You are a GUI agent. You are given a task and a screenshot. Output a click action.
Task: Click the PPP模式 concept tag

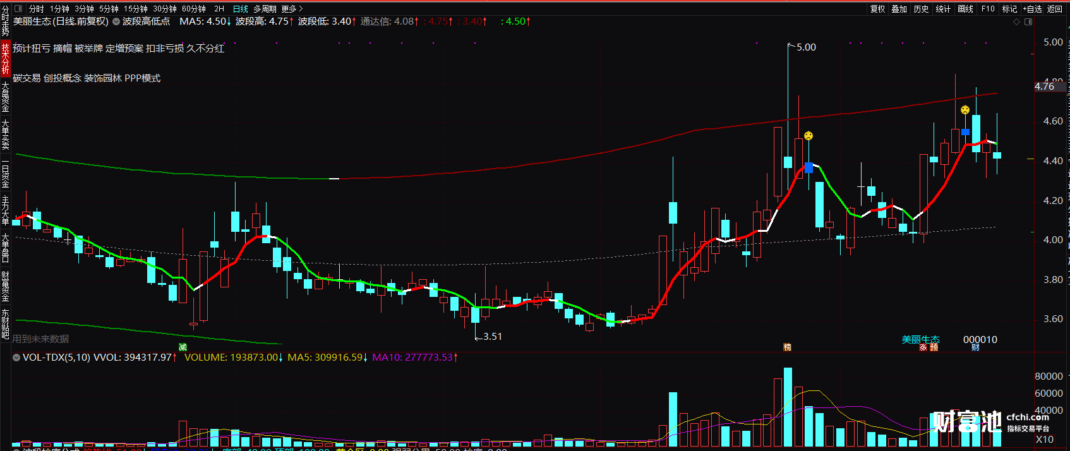(x=143, y=78)
